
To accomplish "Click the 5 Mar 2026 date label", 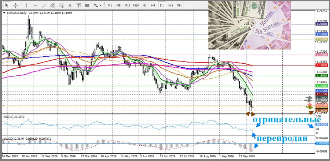I will pos(69,157).
